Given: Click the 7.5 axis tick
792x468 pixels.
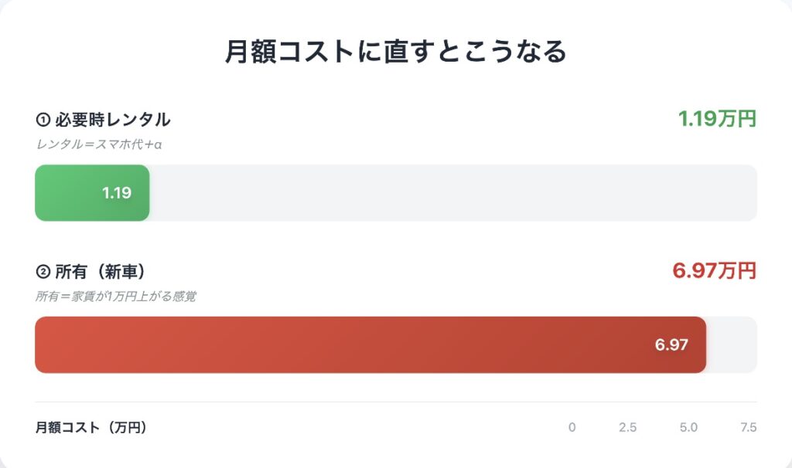Looking at the screenshot, I should coord(748,428).
